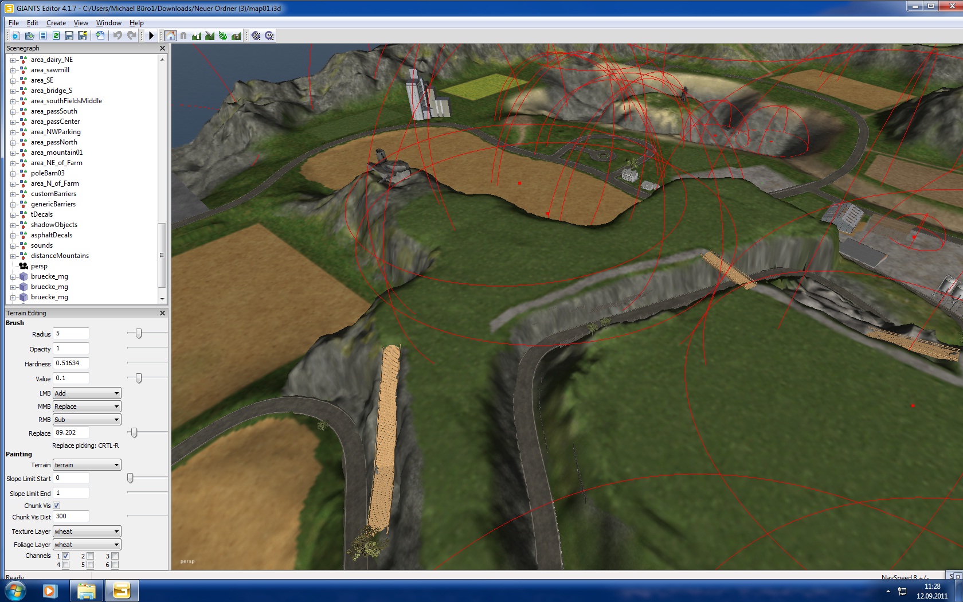The height and width of the screenshot is (602, 963).
Task: Click the Scenegraph scrollbar down arrow
Action: [x=162, y=299]
